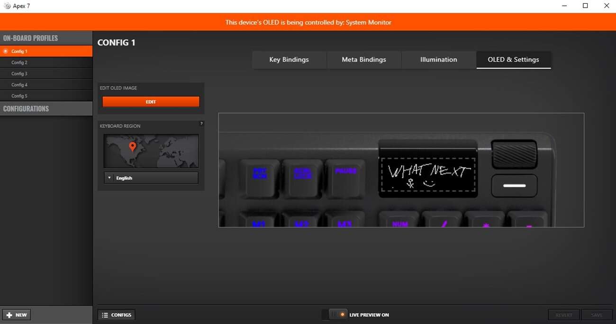Switch to the Illumination tab
The image size is (616, 324).
tap(438, 60)
